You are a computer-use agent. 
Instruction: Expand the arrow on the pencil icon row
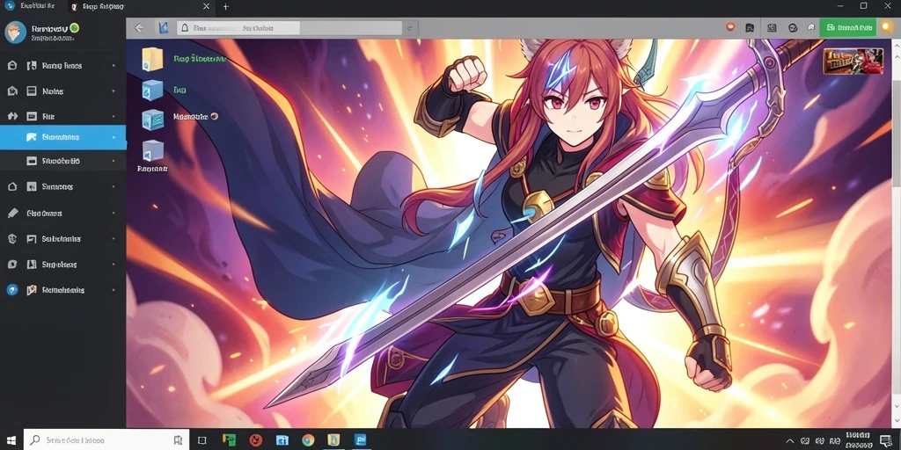pos(114,213)
